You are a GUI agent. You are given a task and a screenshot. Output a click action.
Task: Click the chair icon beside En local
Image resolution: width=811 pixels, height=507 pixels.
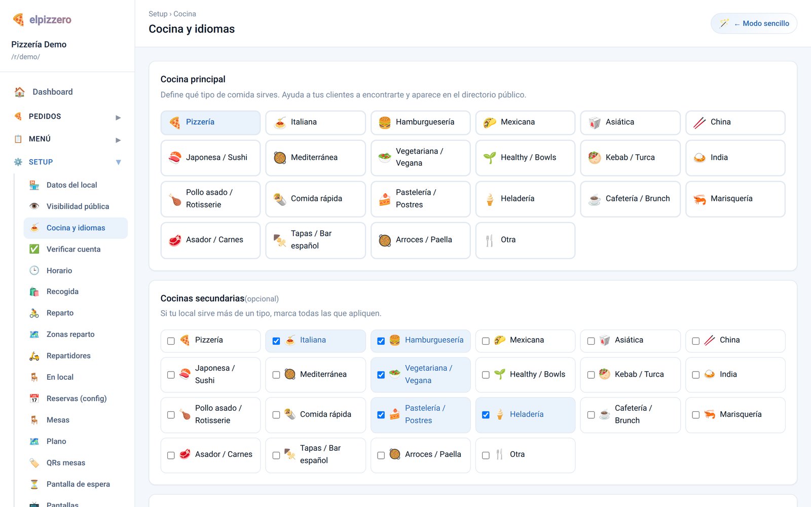[x=34, y=377]
